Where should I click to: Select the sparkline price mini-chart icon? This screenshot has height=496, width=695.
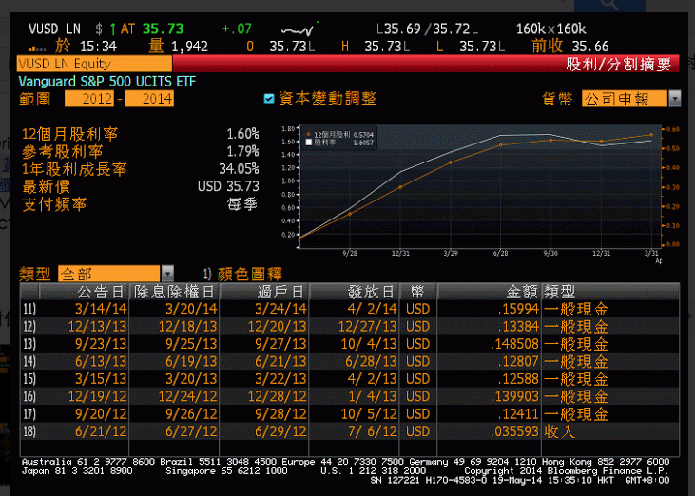coord(299,29)
